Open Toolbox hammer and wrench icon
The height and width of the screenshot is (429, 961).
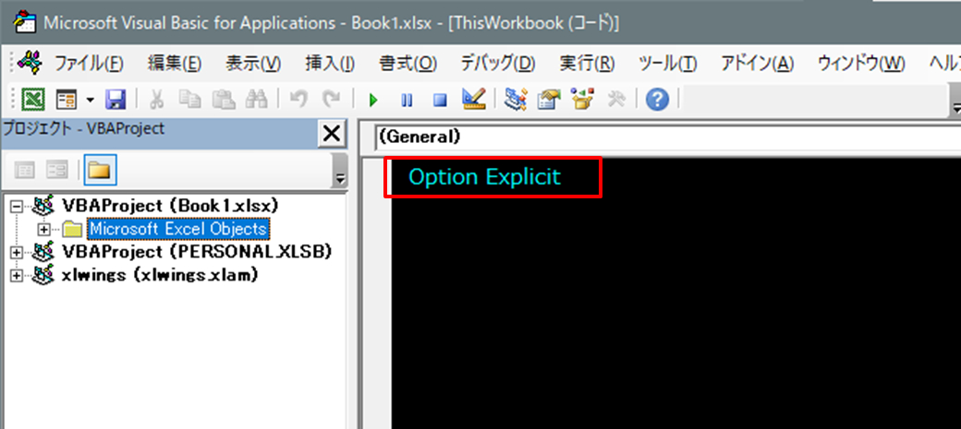pyautogui.click(x=615, y=99)
